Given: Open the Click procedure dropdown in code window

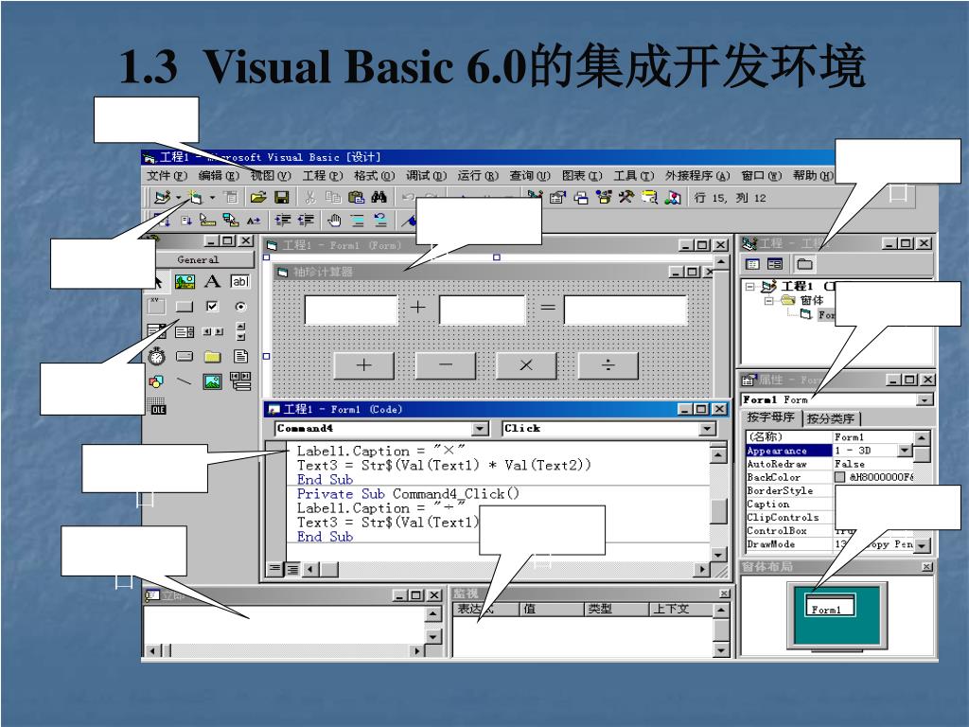Looking at the screenshot, I should [708, 429].
